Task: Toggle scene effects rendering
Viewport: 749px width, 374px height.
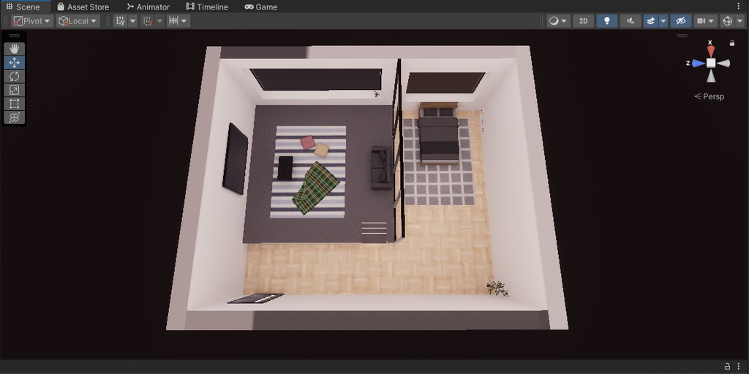Action: [x=650, y=21]
